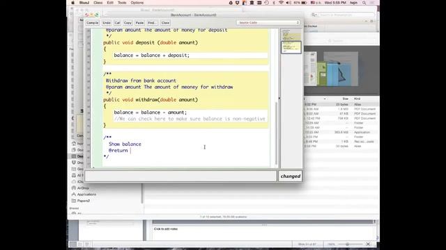Click the Cut button
Viewport: 446px width, 250px height.
(x=117, y=23)
